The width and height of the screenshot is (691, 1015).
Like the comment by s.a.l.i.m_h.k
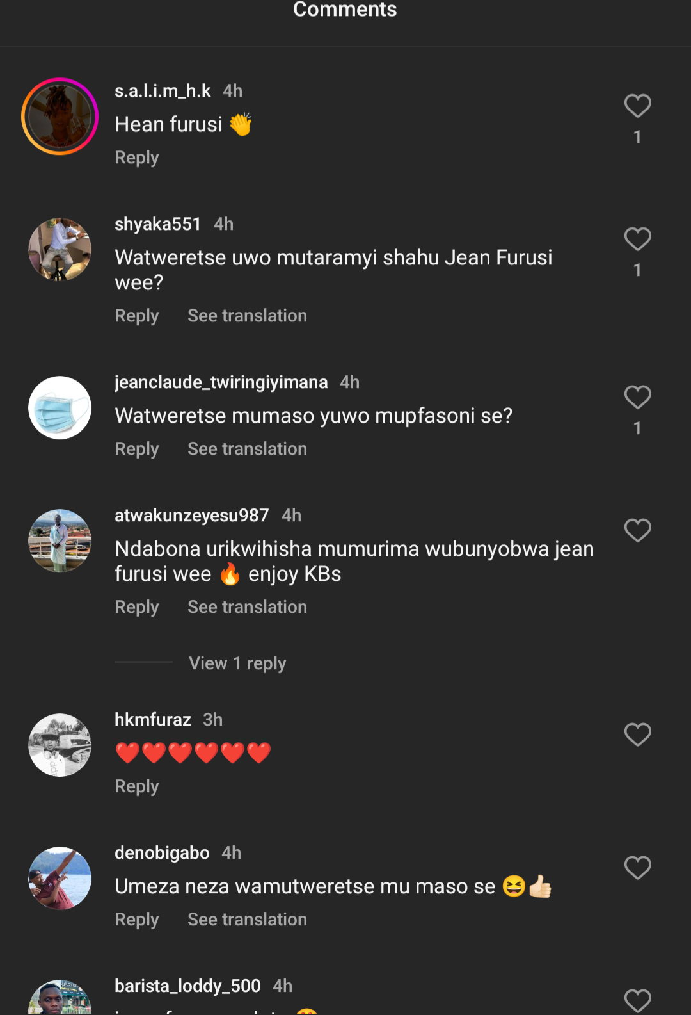pyautogui.click(x=637, y=106)
